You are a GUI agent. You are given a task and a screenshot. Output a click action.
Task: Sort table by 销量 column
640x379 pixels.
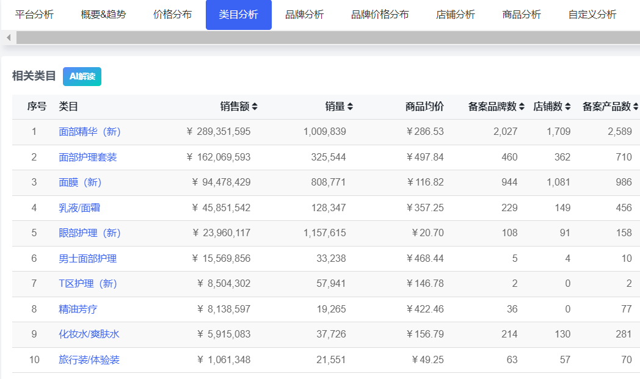point(339,106)
